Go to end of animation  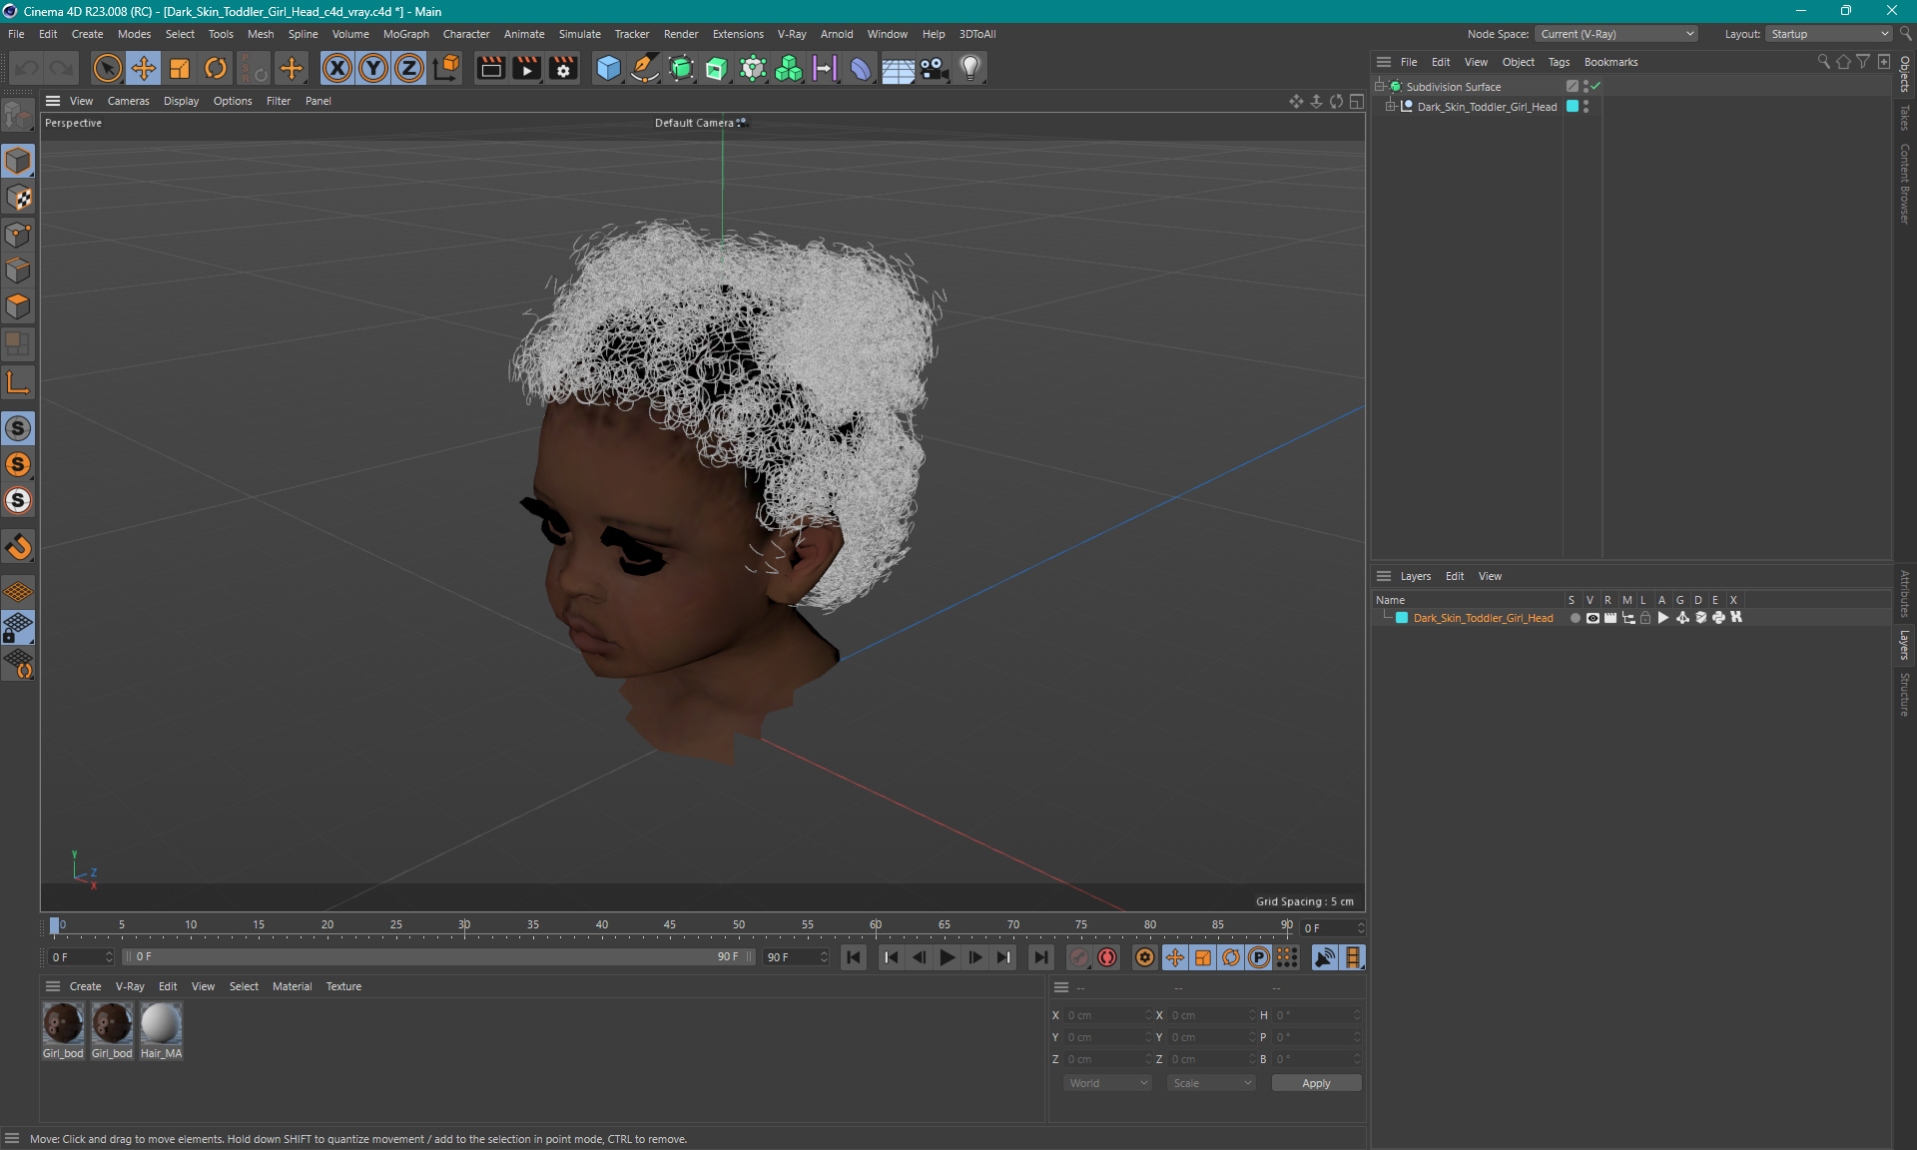tap(1041, 957)
